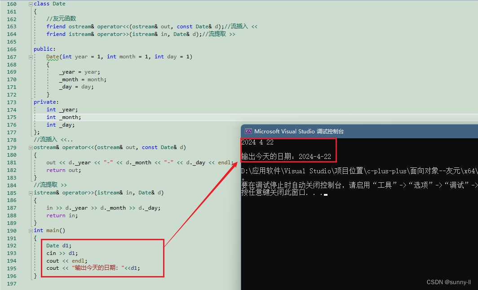This screenshot has width=478, height=290.
Task: Click the 'return out;' statement
Action: 64,170
